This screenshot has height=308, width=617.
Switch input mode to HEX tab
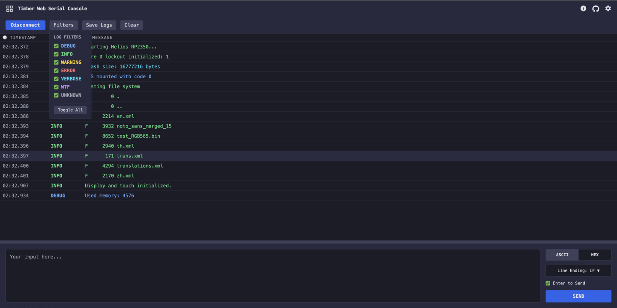coord(595,255)
